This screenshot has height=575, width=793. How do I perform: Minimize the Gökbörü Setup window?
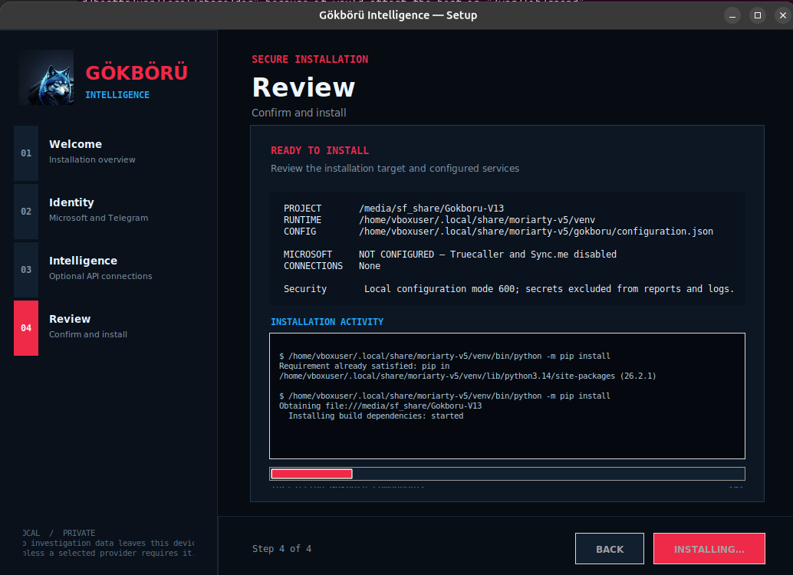click(732, 15)
